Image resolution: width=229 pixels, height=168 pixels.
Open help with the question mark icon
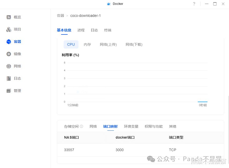pyautogui.click(x=194, y=4)
